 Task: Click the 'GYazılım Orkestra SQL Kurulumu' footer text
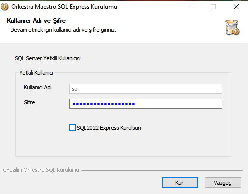click(x=41, y=170)
